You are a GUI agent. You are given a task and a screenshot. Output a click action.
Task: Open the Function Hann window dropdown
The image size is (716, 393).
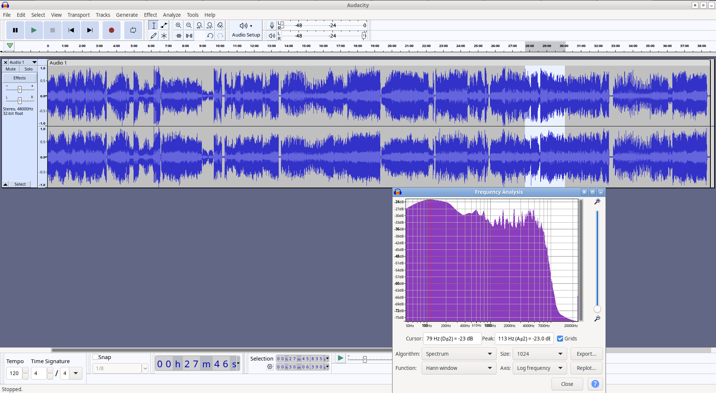pos(459,368)
